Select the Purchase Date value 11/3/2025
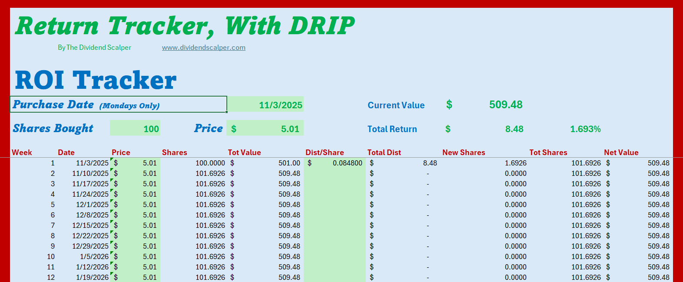The height and width of the screenshot is (282, 683). [265, 104]
